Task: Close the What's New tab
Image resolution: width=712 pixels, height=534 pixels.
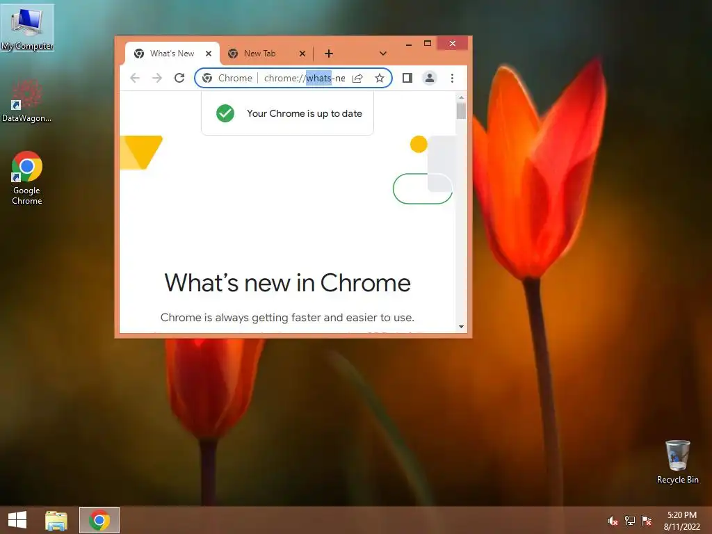Action: click(209, 54)
